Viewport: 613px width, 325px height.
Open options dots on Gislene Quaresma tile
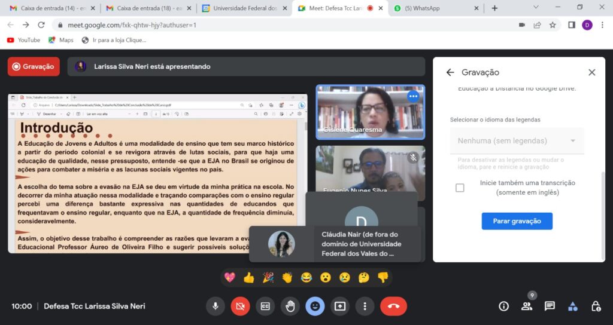[x=413, y=96]
